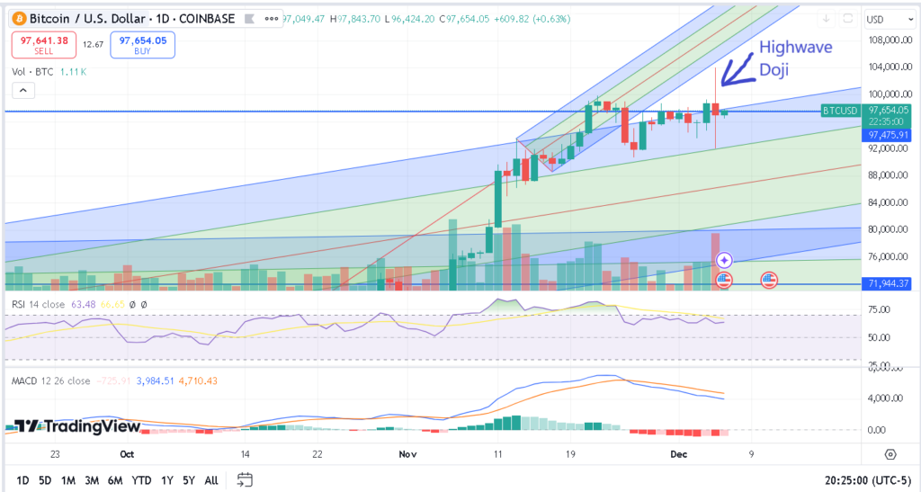Screen dimensions: 921x492
Task: Click the RSI value 63.48
Action: tap(84, 304)
